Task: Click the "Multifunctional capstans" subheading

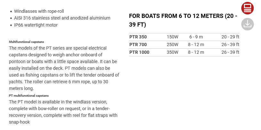Action: (x=27, y=42)
